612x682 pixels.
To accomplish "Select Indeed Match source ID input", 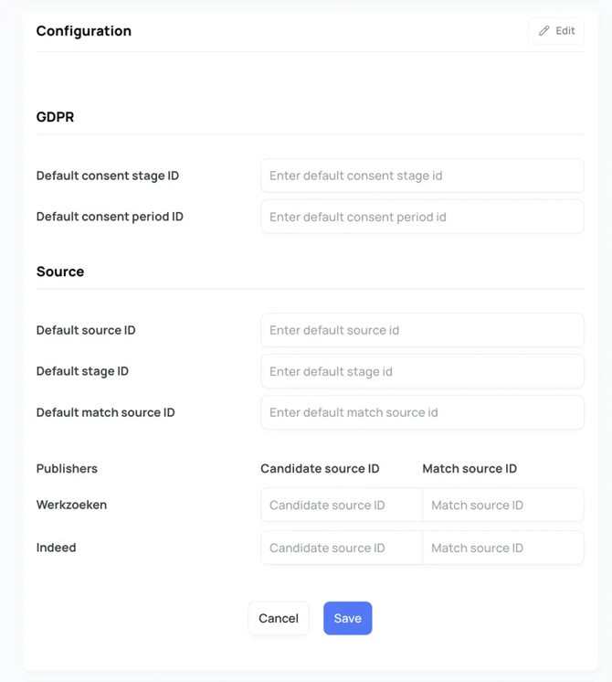I will (x=502, y=548).
